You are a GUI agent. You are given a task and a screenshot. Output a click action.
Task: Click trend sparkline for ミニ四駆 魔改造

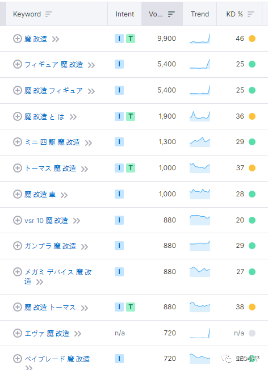pyautogui.click(x=200, y=142)
